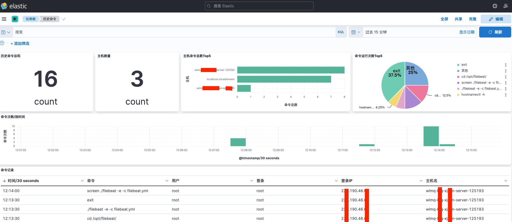Image resolution: width=512 pixels, height=222 pixels.
Task: Click the 命令运行次数Top5 panel title
Action: (368, 56)
